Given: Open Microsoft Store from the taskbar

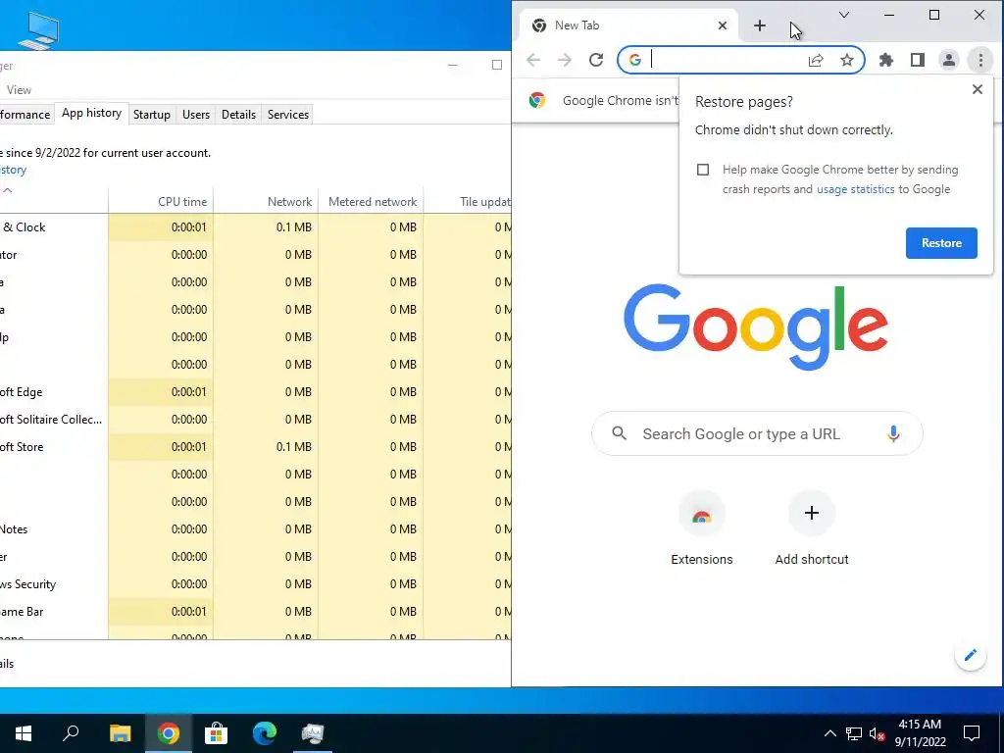Looking at the screenshot, I should (x=217, y=733).
